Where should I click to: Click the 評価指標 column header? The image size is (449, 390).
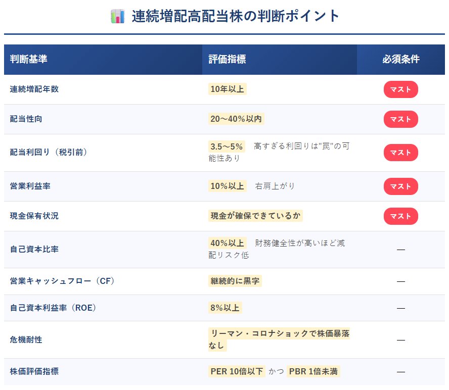click(x=227, y=59)
